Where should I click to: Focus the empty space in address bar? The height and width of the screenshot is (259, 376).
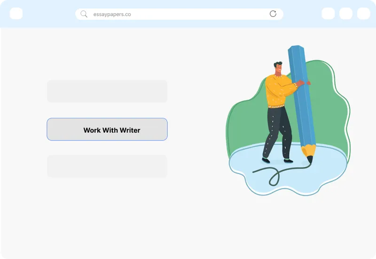point(199,14)
